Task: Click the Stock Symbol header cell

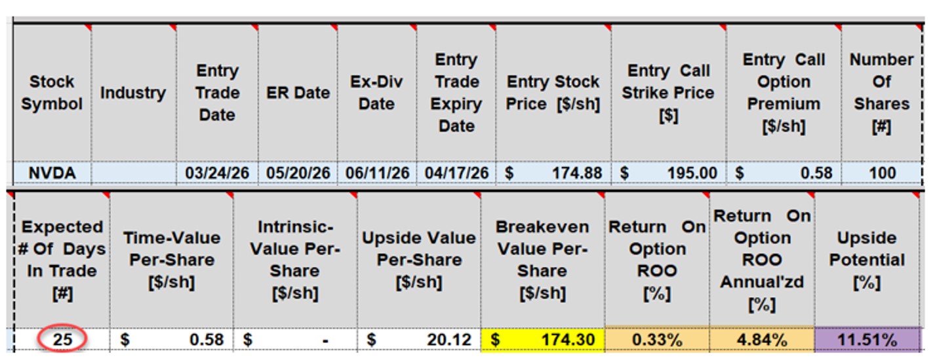Action: pyautogui.click(x=52, y=93)
